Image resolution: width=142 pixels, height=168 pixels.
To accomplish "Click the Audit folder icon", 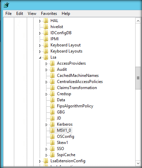I will tap(52, 69).
